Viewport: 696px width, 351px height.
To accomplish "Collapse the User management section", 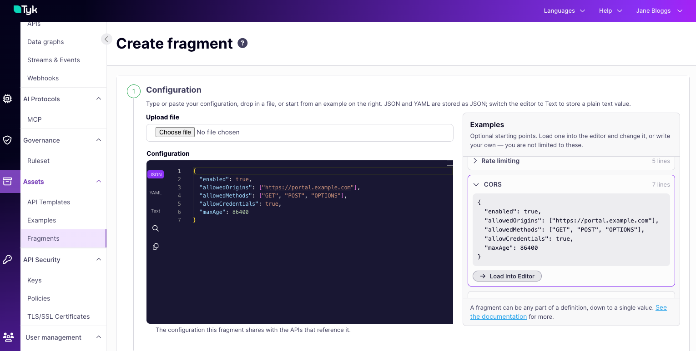I will tap(99, 337).
